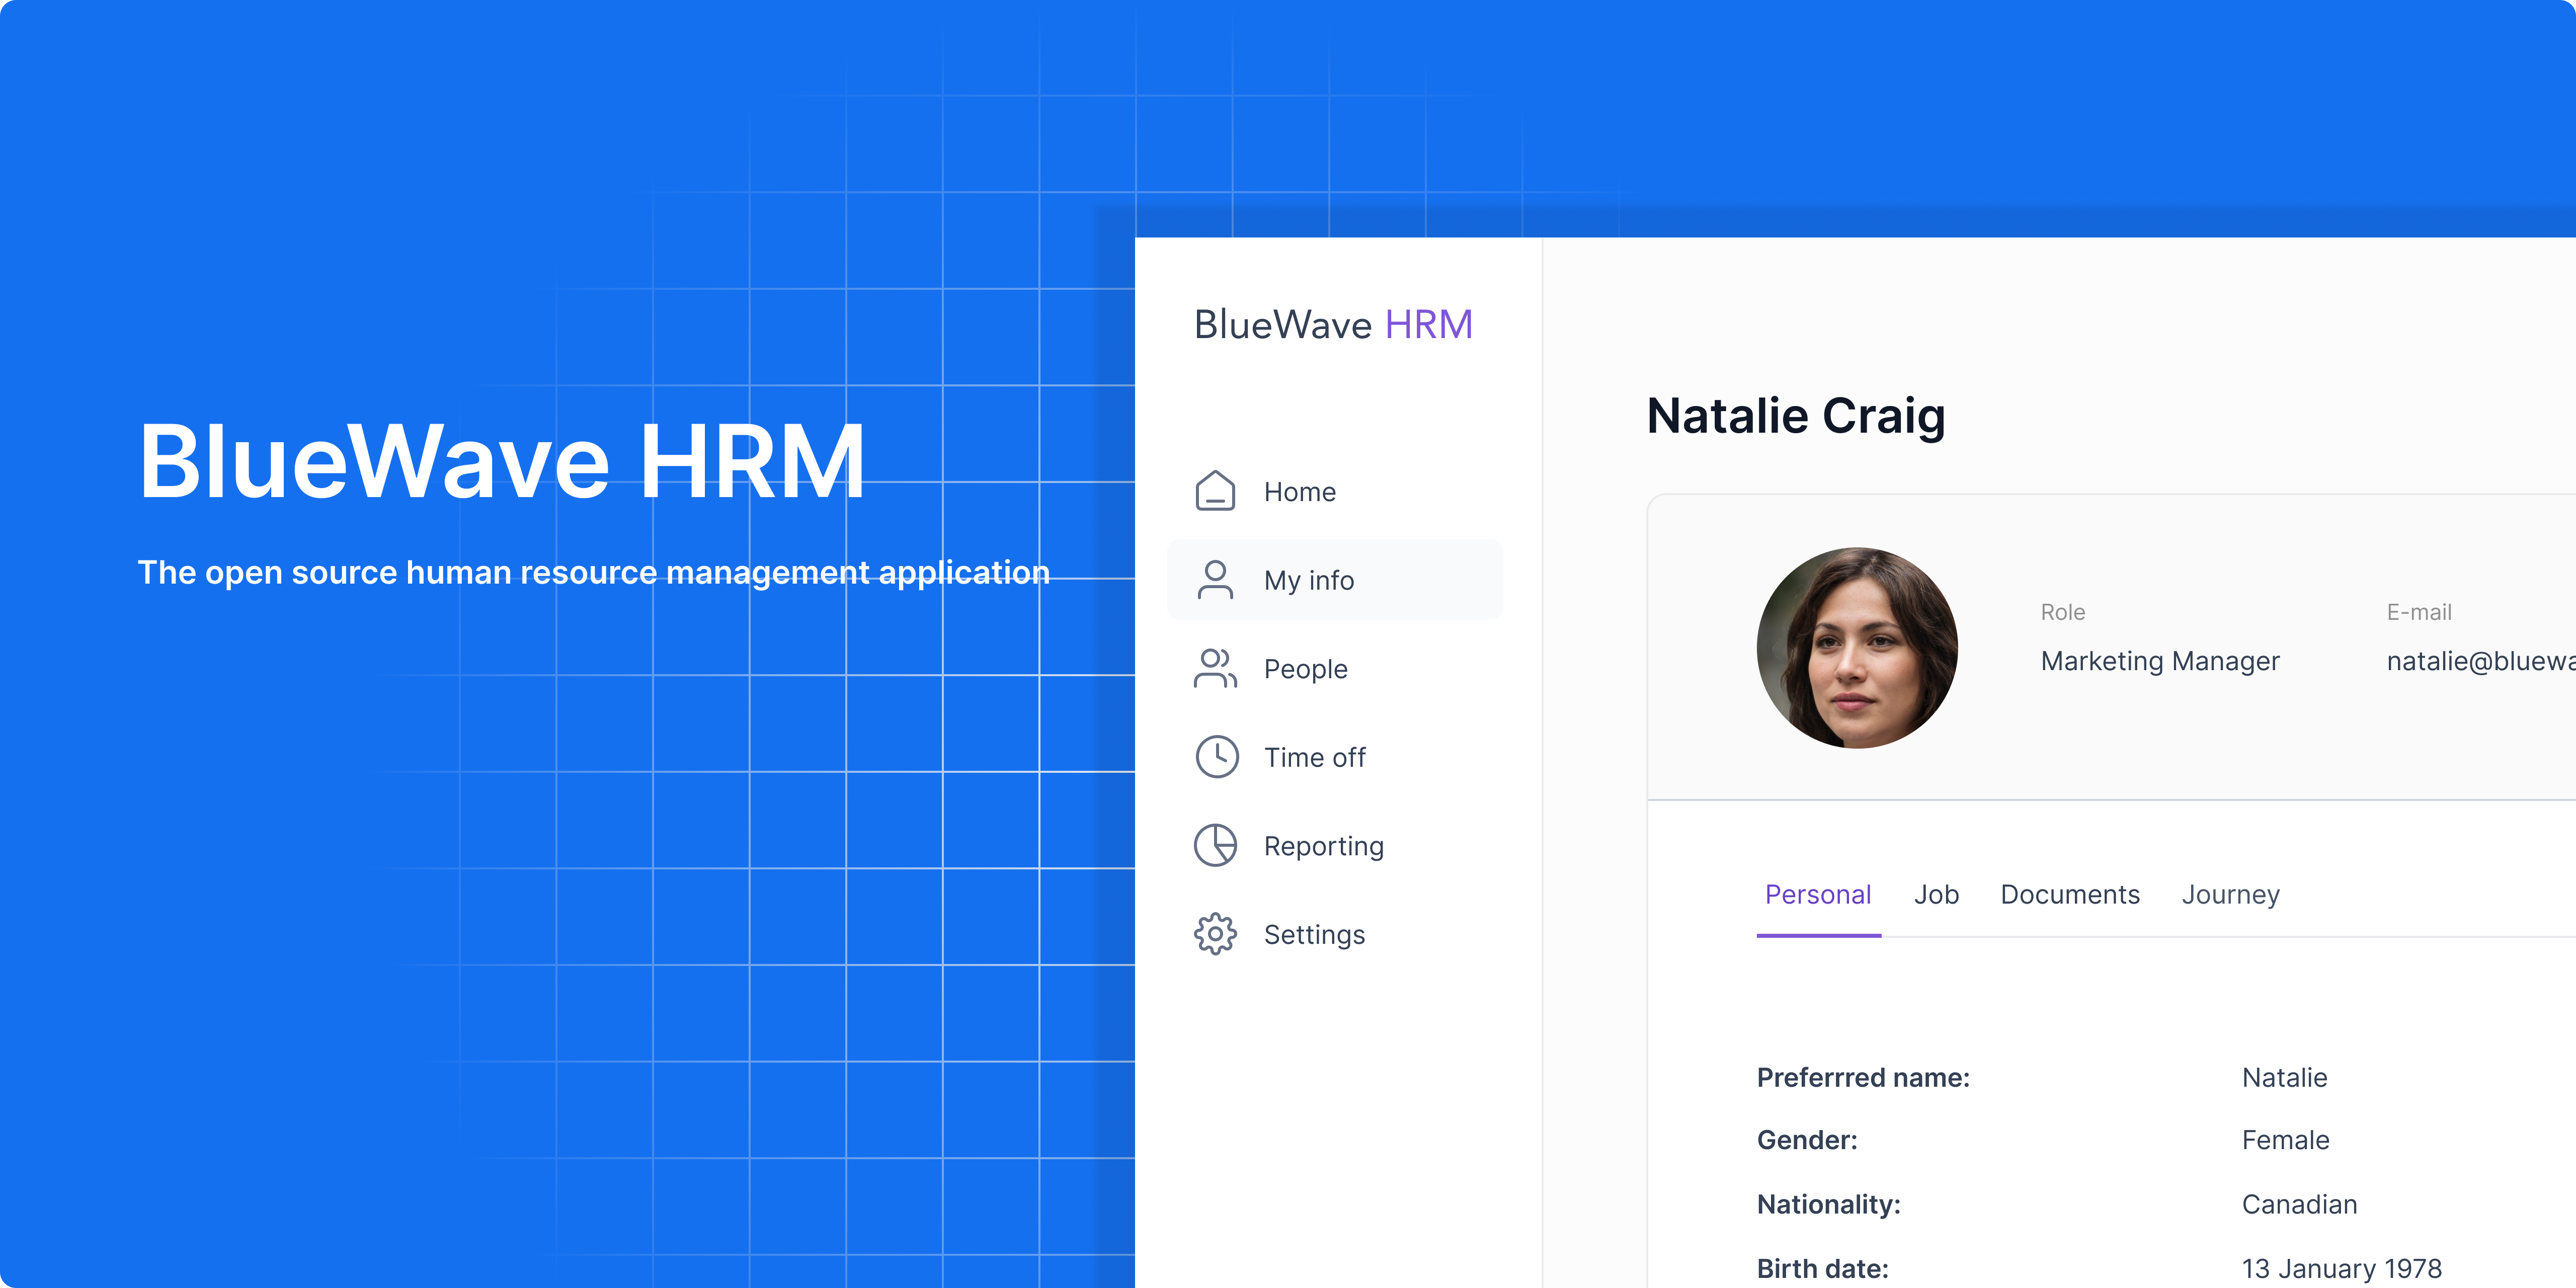Open the Home menu label
The height and width of the screenshot is (1288, 2576).
click(1299, 492)
